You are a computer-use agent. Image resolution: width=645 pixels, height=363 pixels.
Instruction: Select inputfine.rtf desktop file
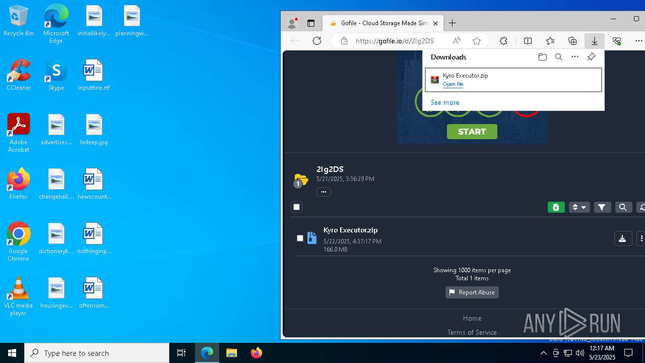94,75
